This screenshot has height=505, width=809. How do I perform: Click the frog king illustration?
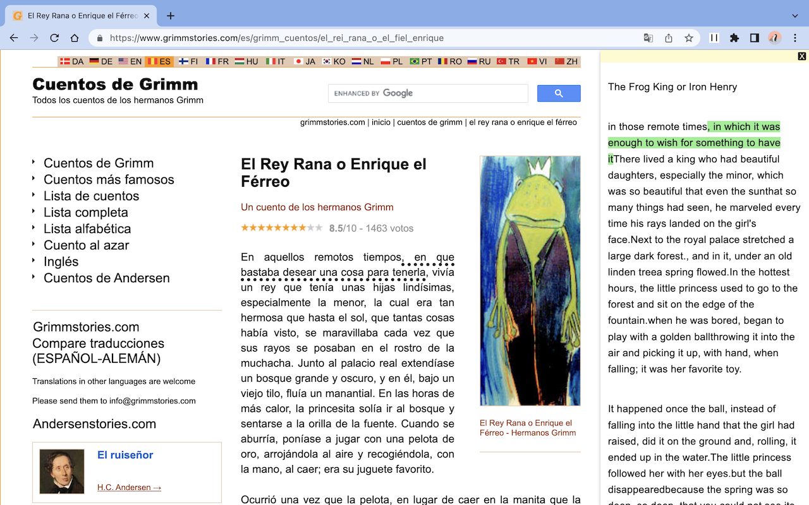[530, 281]
